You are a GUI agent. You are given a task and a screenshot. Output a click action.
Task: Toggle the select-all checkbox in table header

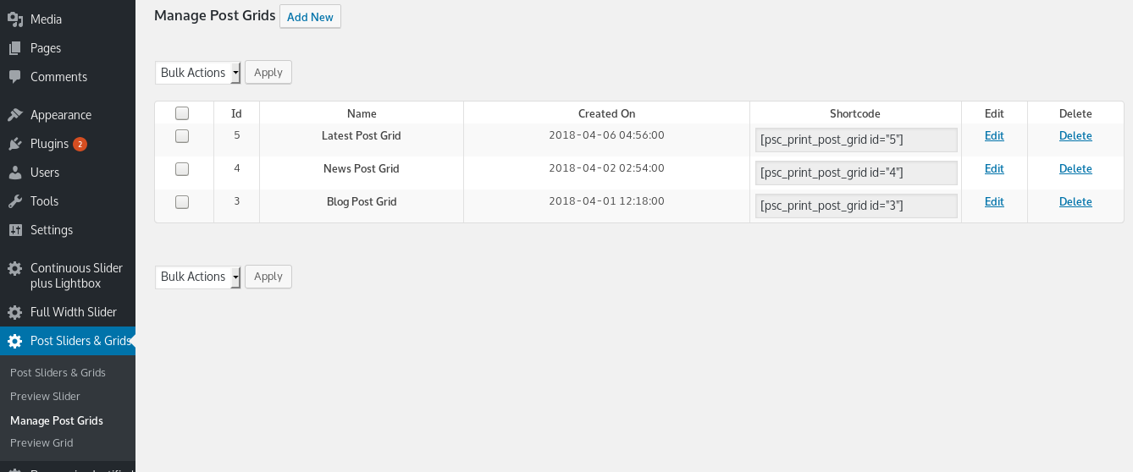pos(182,113)
